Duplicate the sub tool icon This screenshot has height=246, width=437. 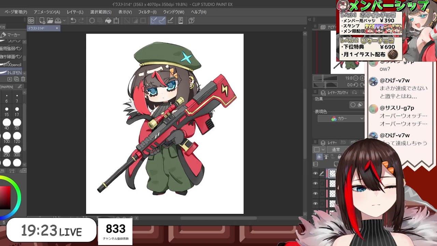pyautogui.click(x=16, y=79)
